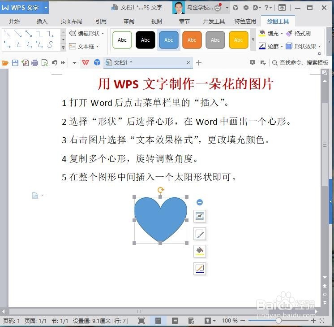Open the 开发工具 tab
Viewport: 334px width, 327px height.
pyautogui.click(x=214, y=21)
